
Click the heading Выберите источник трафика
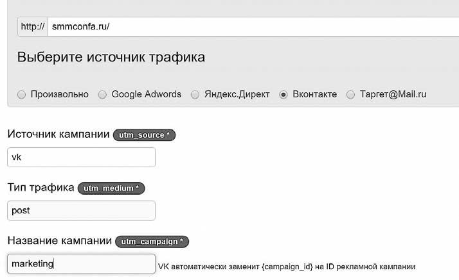coord(111,57)
